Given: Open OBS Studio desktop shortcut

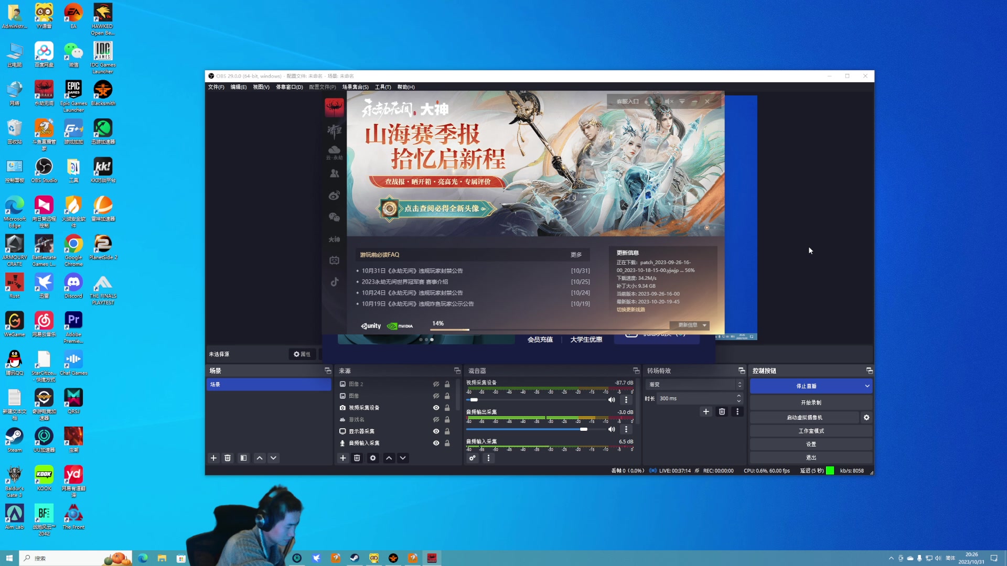Looking at the screenshot, I should point(44,170).
